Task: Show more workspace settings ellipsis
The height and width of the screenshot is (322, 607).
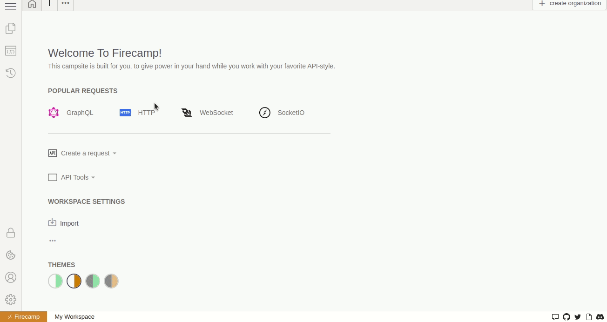Action: pos(53,241)
